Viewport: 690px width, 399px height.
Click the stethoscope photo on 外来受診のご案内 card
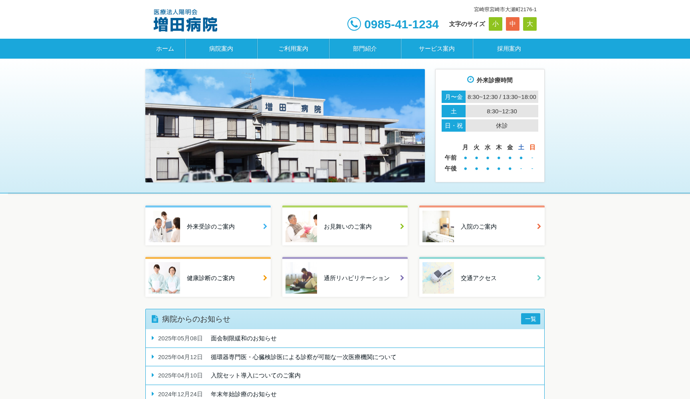tap(164, 226)
